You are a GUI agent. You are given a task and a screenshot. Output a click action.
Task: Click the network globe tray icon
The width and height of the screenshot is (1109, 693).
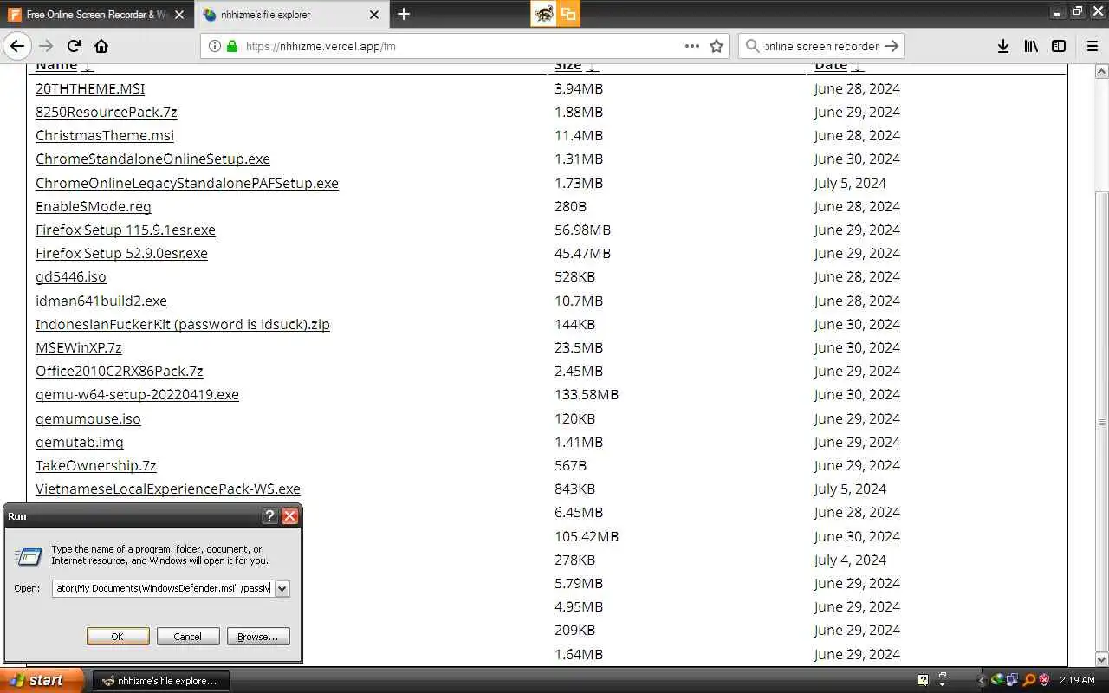pyautogui.click(x=998, y=680)
